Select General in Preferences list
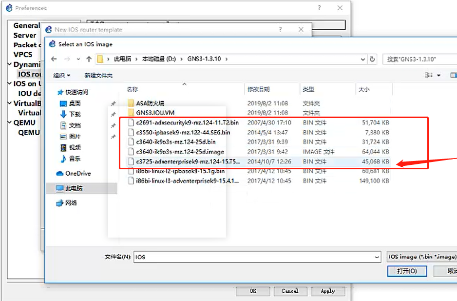457x301 pixels. (26, 26)
